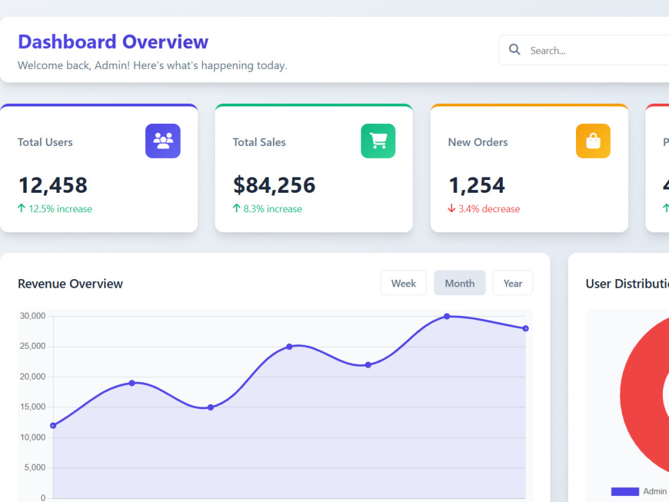
Task: Click the Dashboard Overview heading
Action: [x=113, y=41]
